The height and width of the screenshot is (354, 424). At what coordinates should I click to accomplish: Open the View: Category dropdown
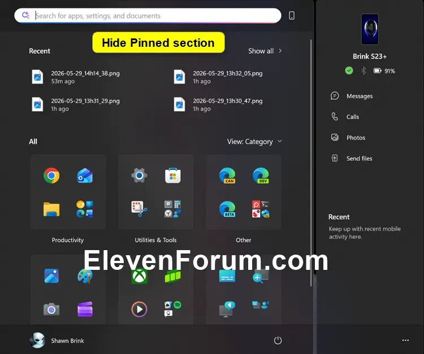pos(254,142)
